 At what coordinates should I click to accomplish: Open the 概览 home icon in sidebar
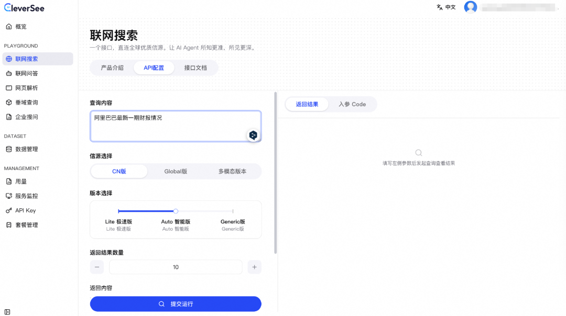pos(9,27)
